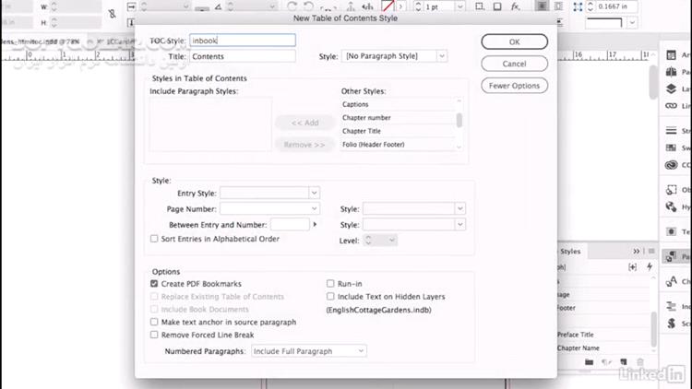Open the Object Styles panel icon
The height and width of the screenshot is (389, 692).
click(672, 190)
